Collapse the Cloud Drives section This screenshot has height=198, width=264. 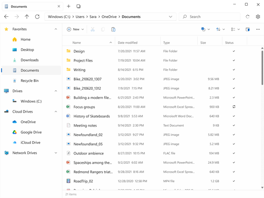pos(55,112)
